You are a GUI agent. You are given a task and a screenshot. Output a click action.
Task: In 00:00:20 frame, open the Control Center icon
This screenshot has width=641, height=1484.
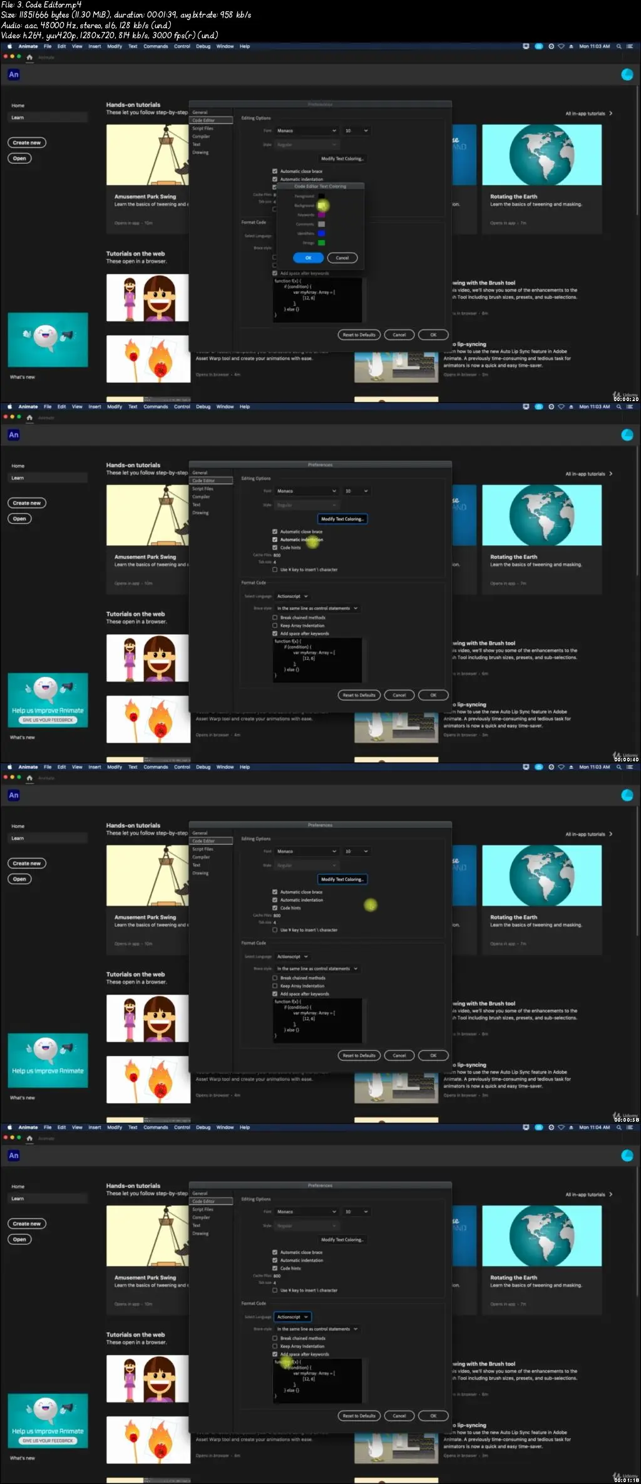[629, 46]
